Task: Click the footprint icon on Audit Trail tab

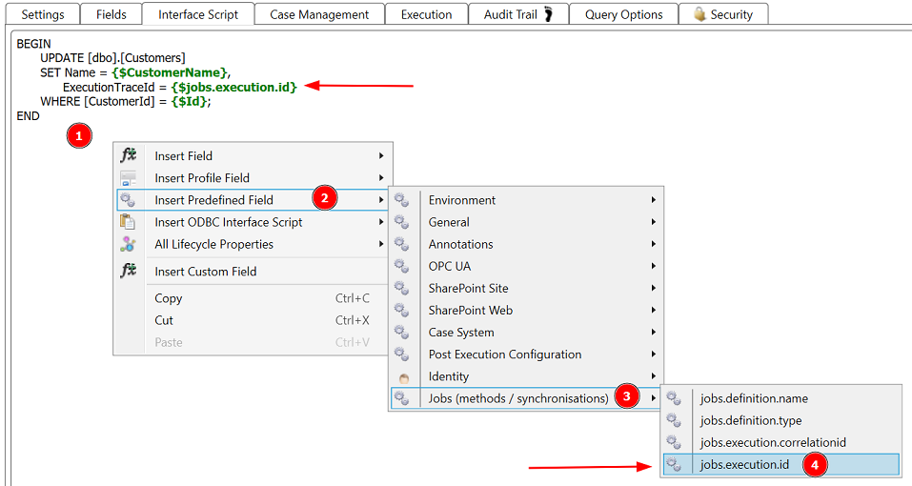Action: coord(548,14)
